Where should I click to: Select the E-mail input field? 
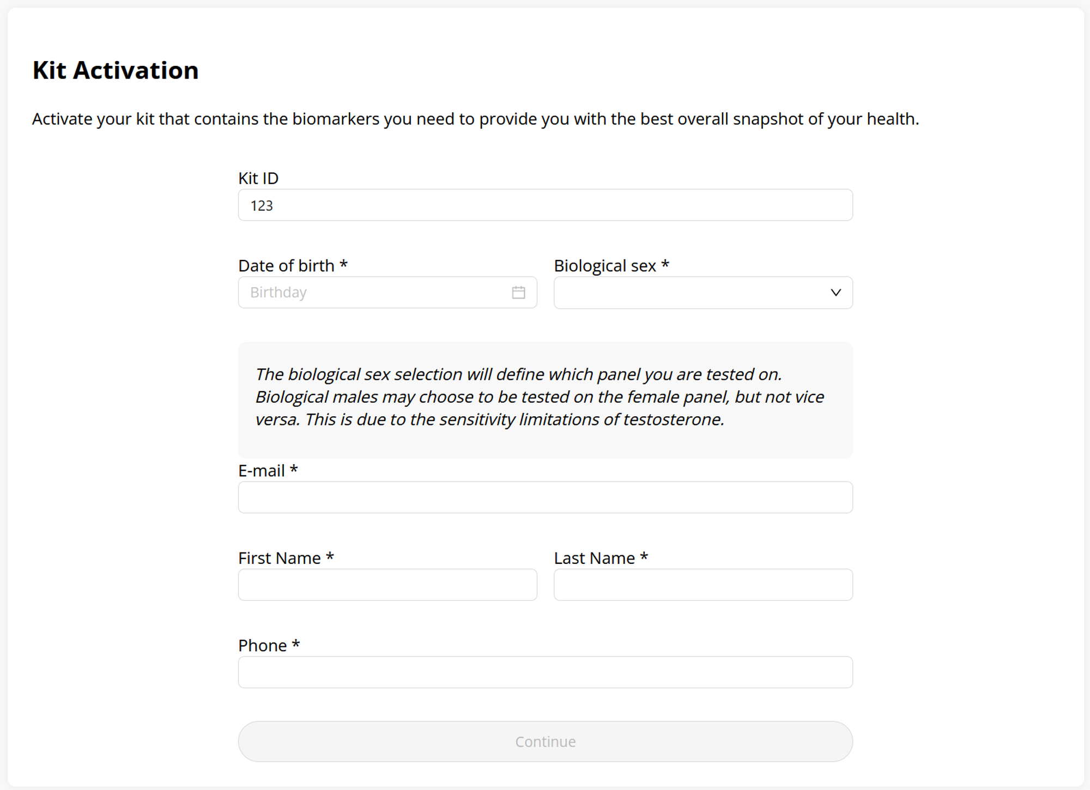pyautogui.click(x=545, y=497)
